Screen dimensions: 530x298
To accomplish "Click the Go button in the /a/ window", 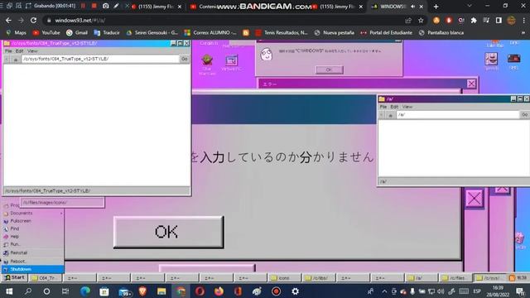I will pyautogui.click(x=524, y=115).
